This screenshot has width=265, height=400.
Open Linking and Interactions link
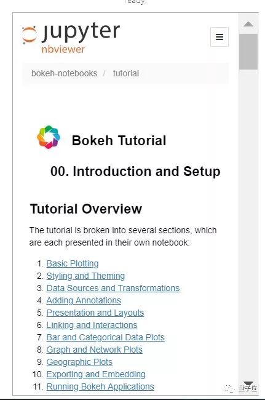(x=92, y=325)
